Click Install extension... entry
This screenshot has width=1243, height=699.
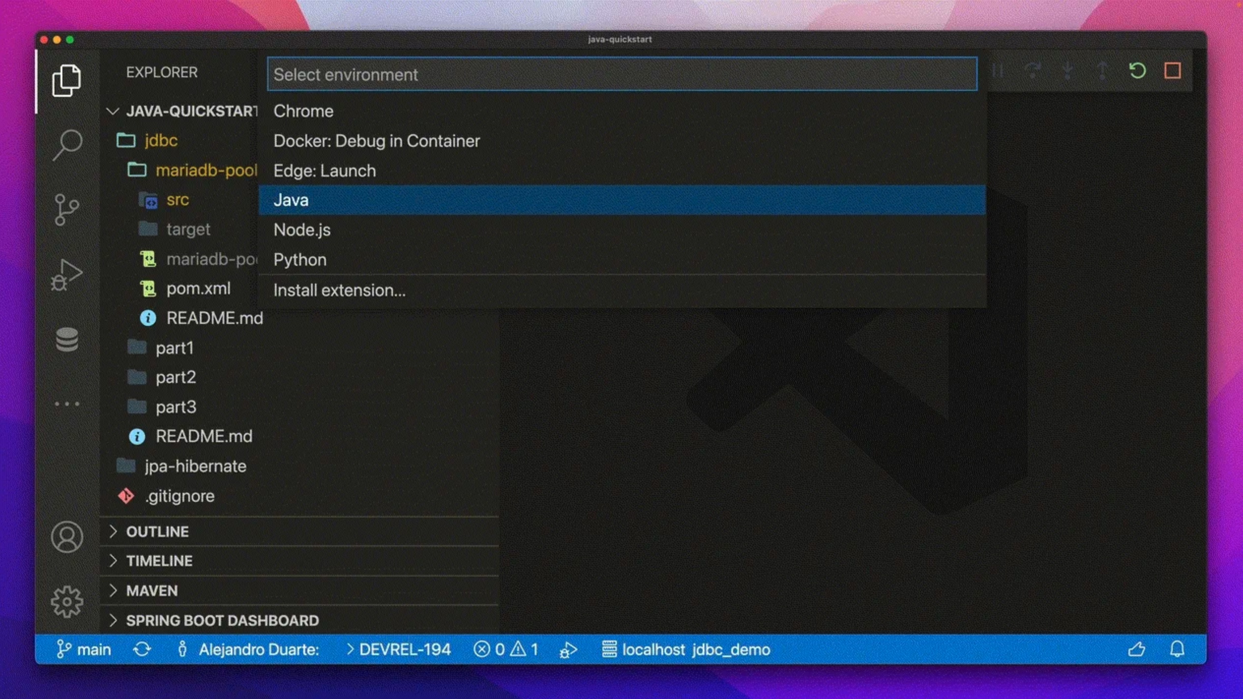click(x=339, y=291)
